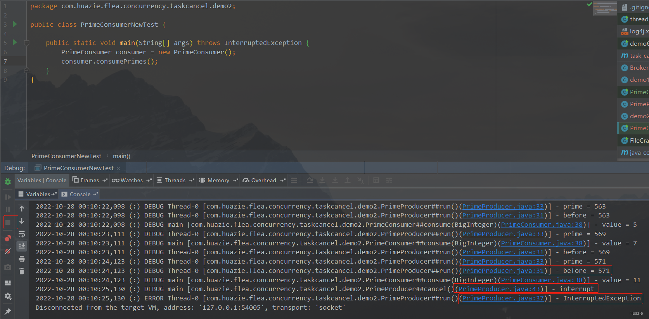Select the .gitignore file in right panel
The image size is (649, 319).
(x=635, y=7)
